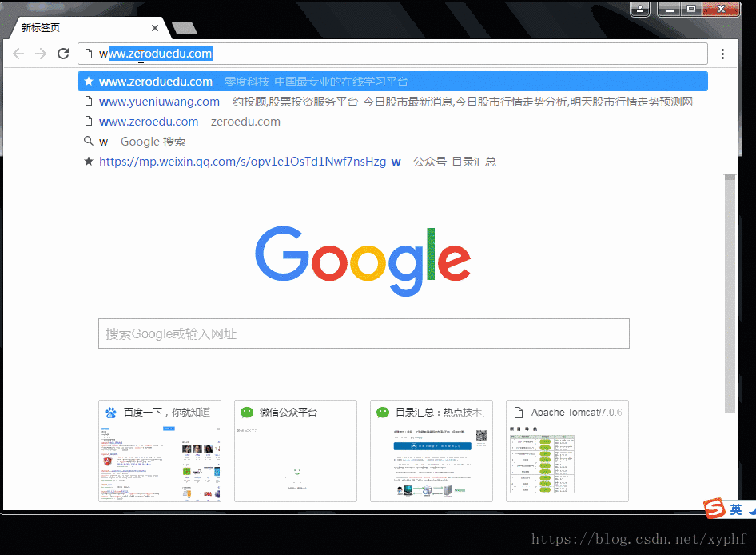756x555 pixels.
Task: Close the 新标签页 tab
Action: (155, 28)
